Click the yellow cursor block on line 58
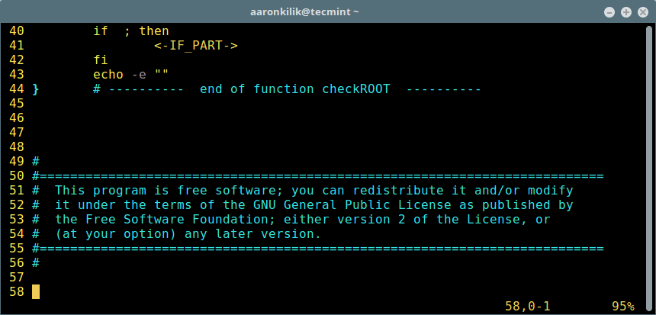The height and width of the screenshot is (315, 656). [36, 292]
